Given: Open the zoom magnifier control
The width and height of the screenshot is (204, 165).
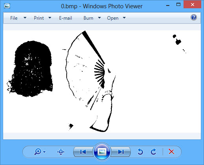Looking at the screenshot, I should coord(38,152).
